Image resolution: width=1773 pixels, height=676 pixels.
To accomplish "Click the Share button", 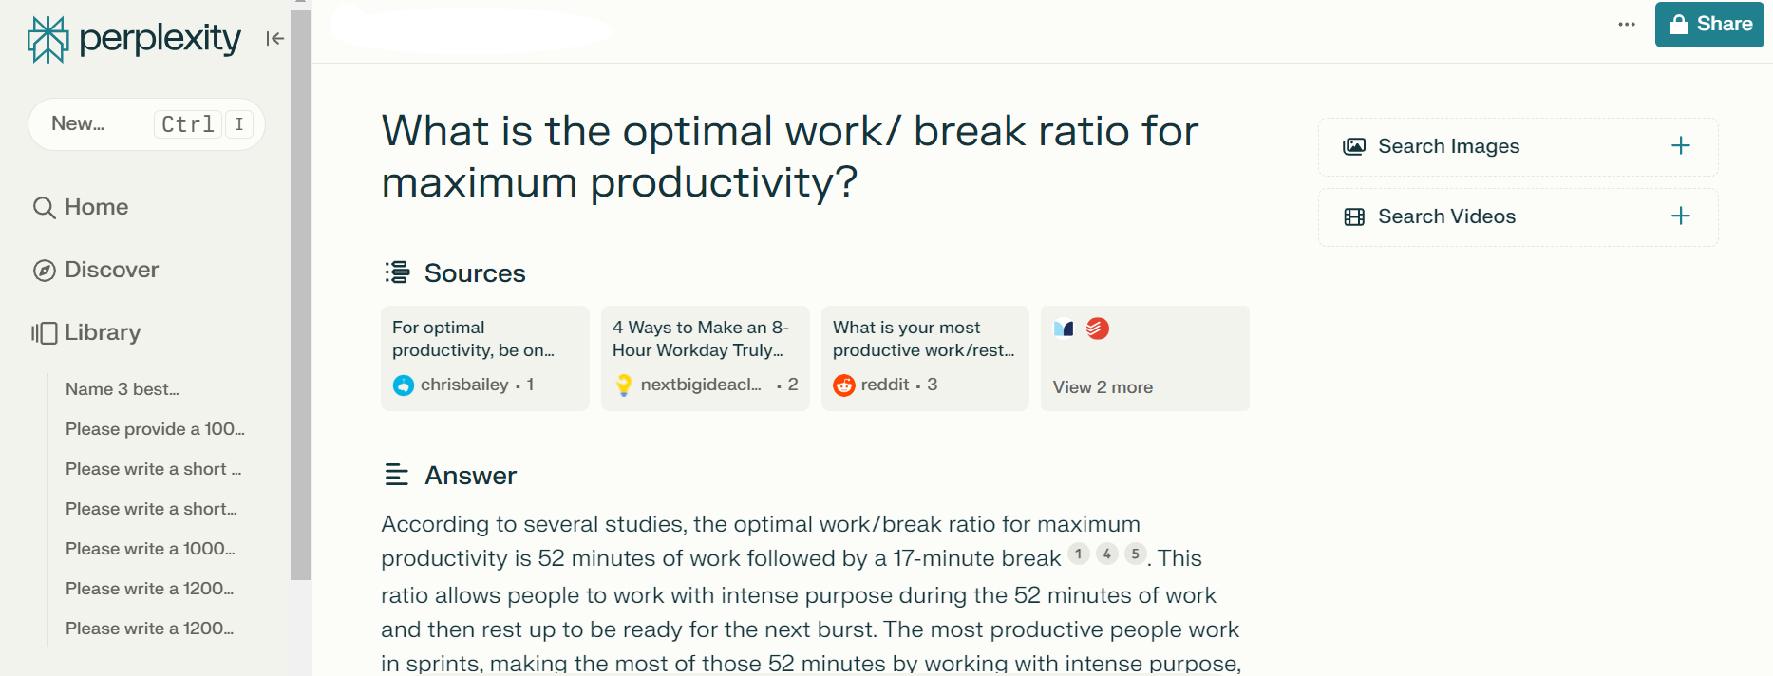I will coord(1708,24).
